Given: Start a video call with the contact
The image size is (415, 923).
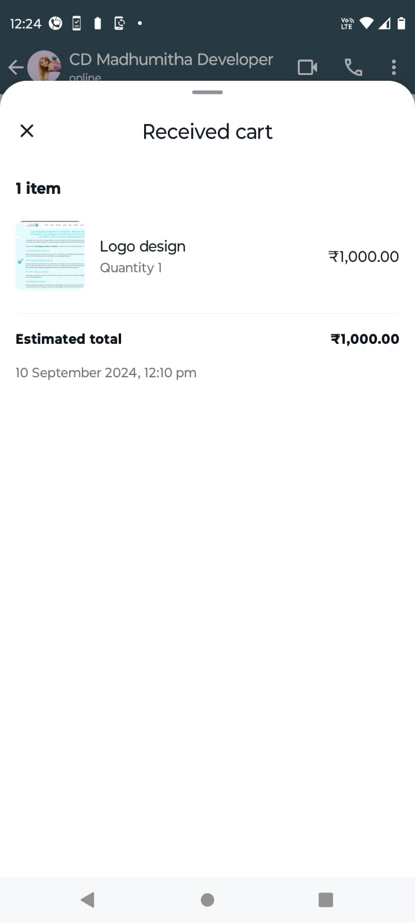Looking at the screenshot, I should click(307, 67).
